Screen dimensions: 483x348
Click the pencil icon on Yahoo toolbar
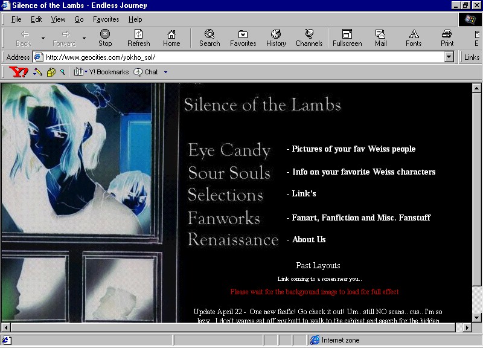pyautogui.click(x=37, y=72)
